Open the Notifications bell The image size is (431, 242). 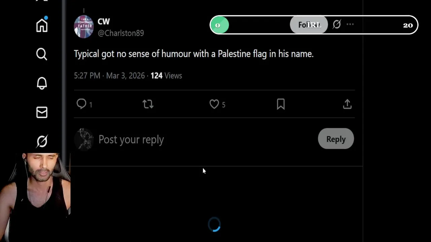tap(42, 83)
